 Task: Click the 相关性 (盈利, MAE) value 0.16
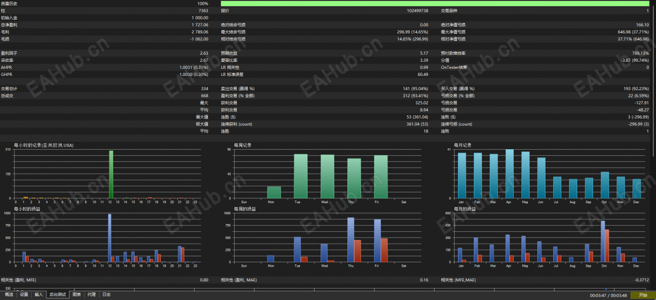(424, 280)
